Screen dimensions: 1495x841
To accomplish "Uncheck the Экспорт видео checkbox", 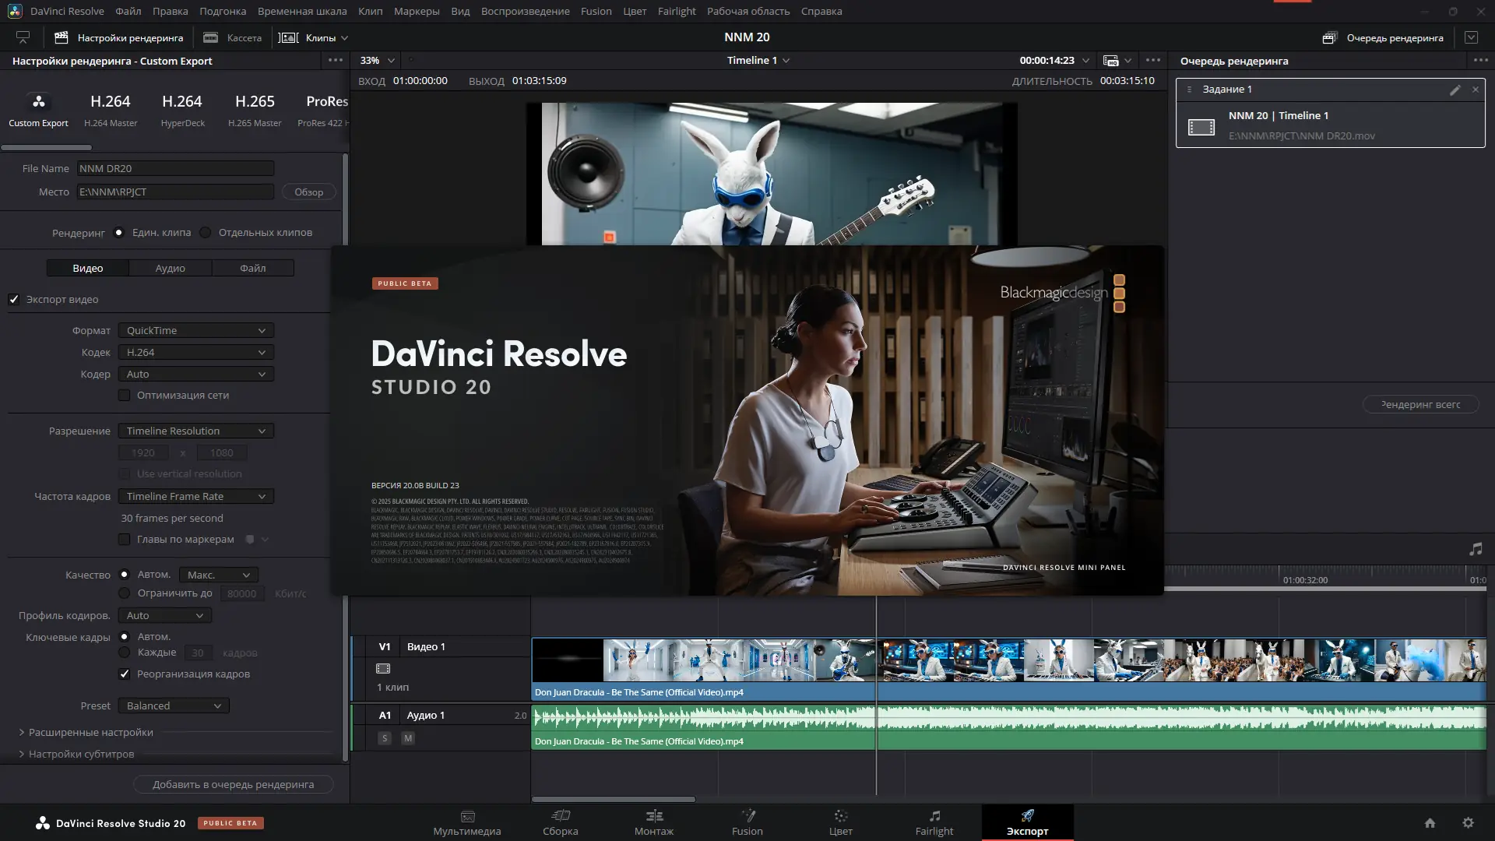I will (14, 299).
